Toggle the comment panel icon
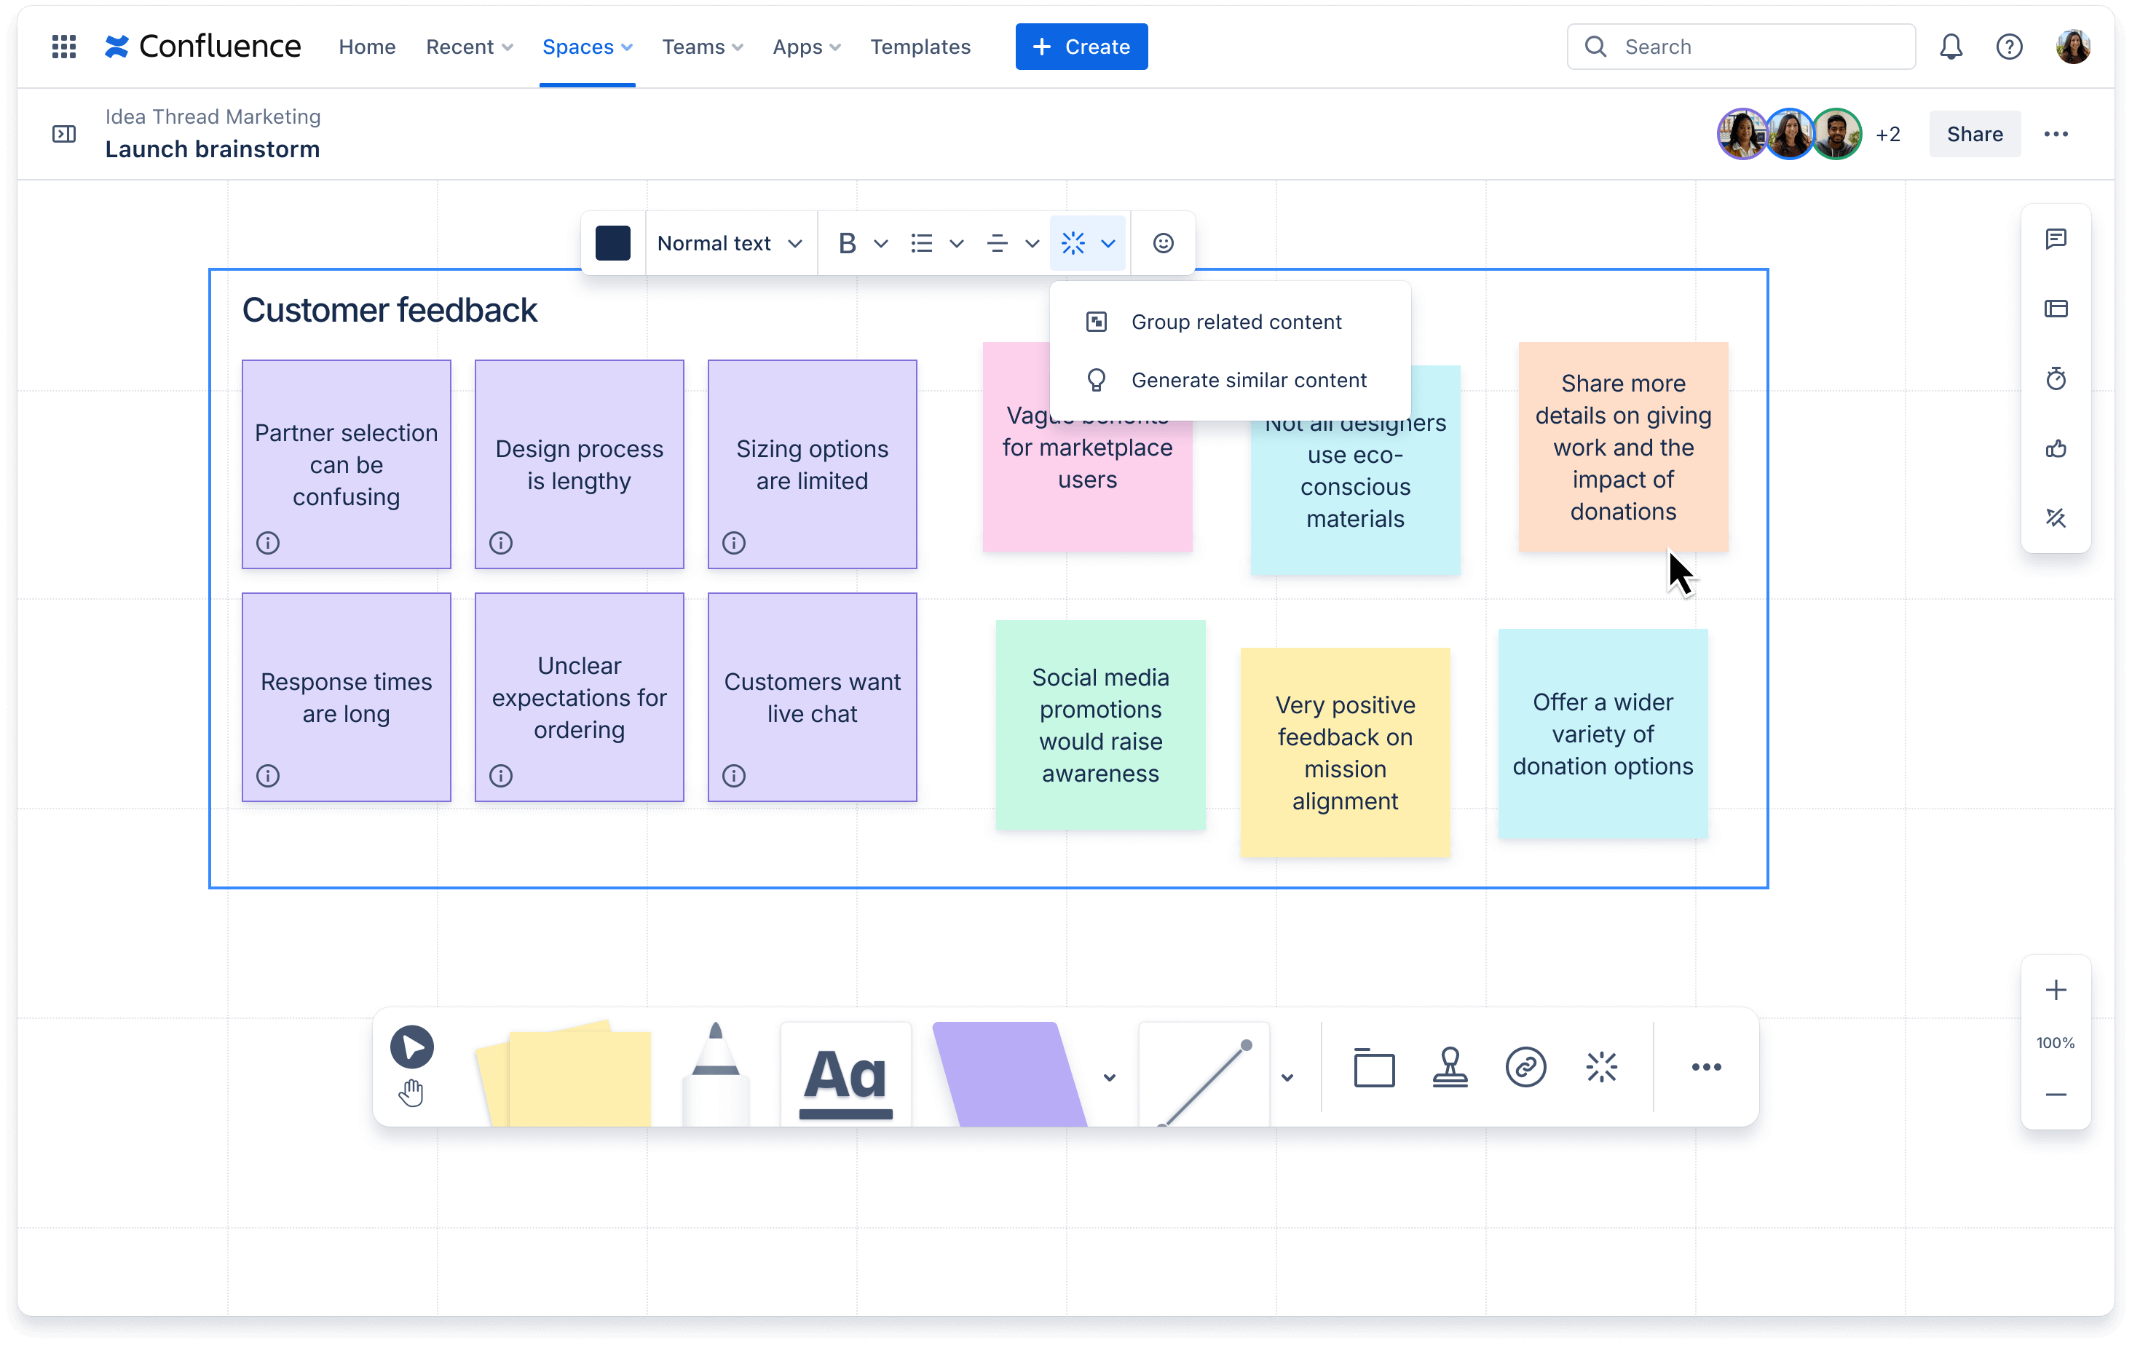The height and width of the screenshot is (1345, 2132). [x=2056, y=237]
